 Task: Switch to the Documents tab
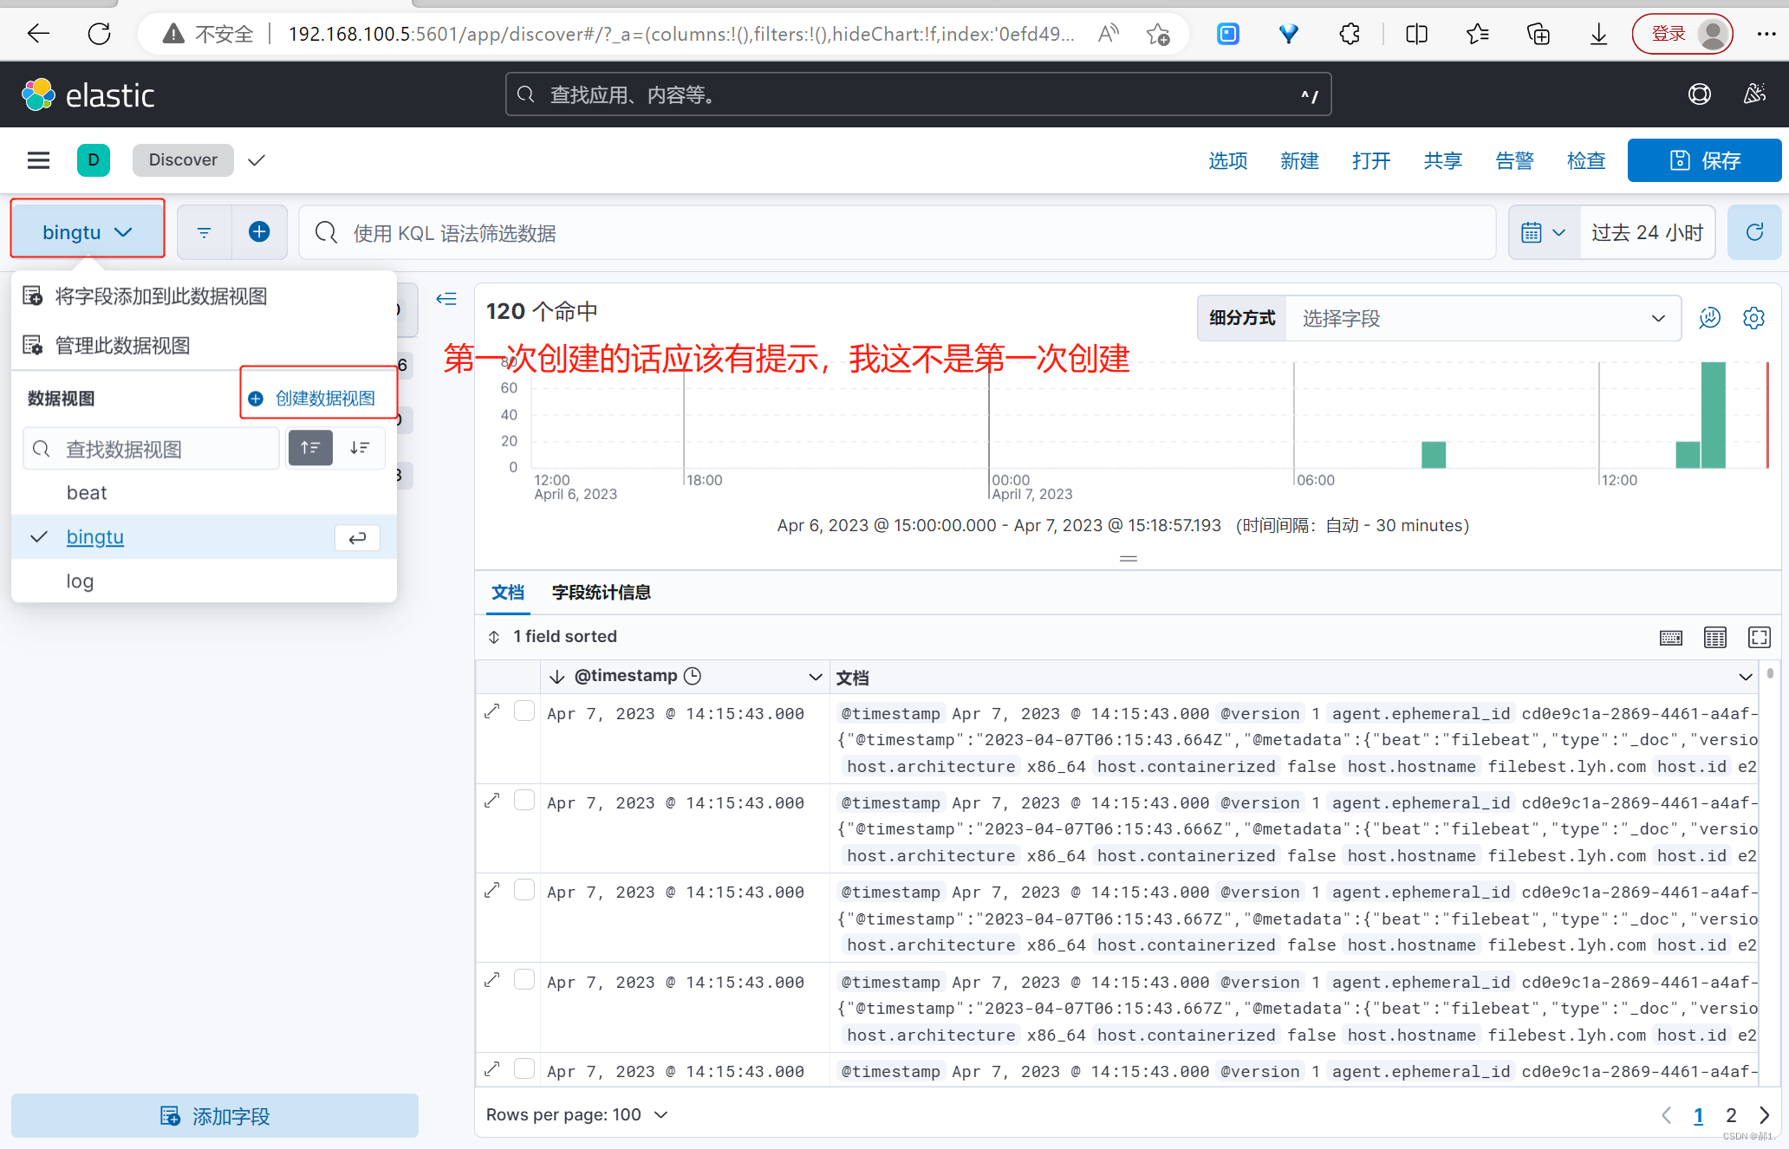(508, 593)
